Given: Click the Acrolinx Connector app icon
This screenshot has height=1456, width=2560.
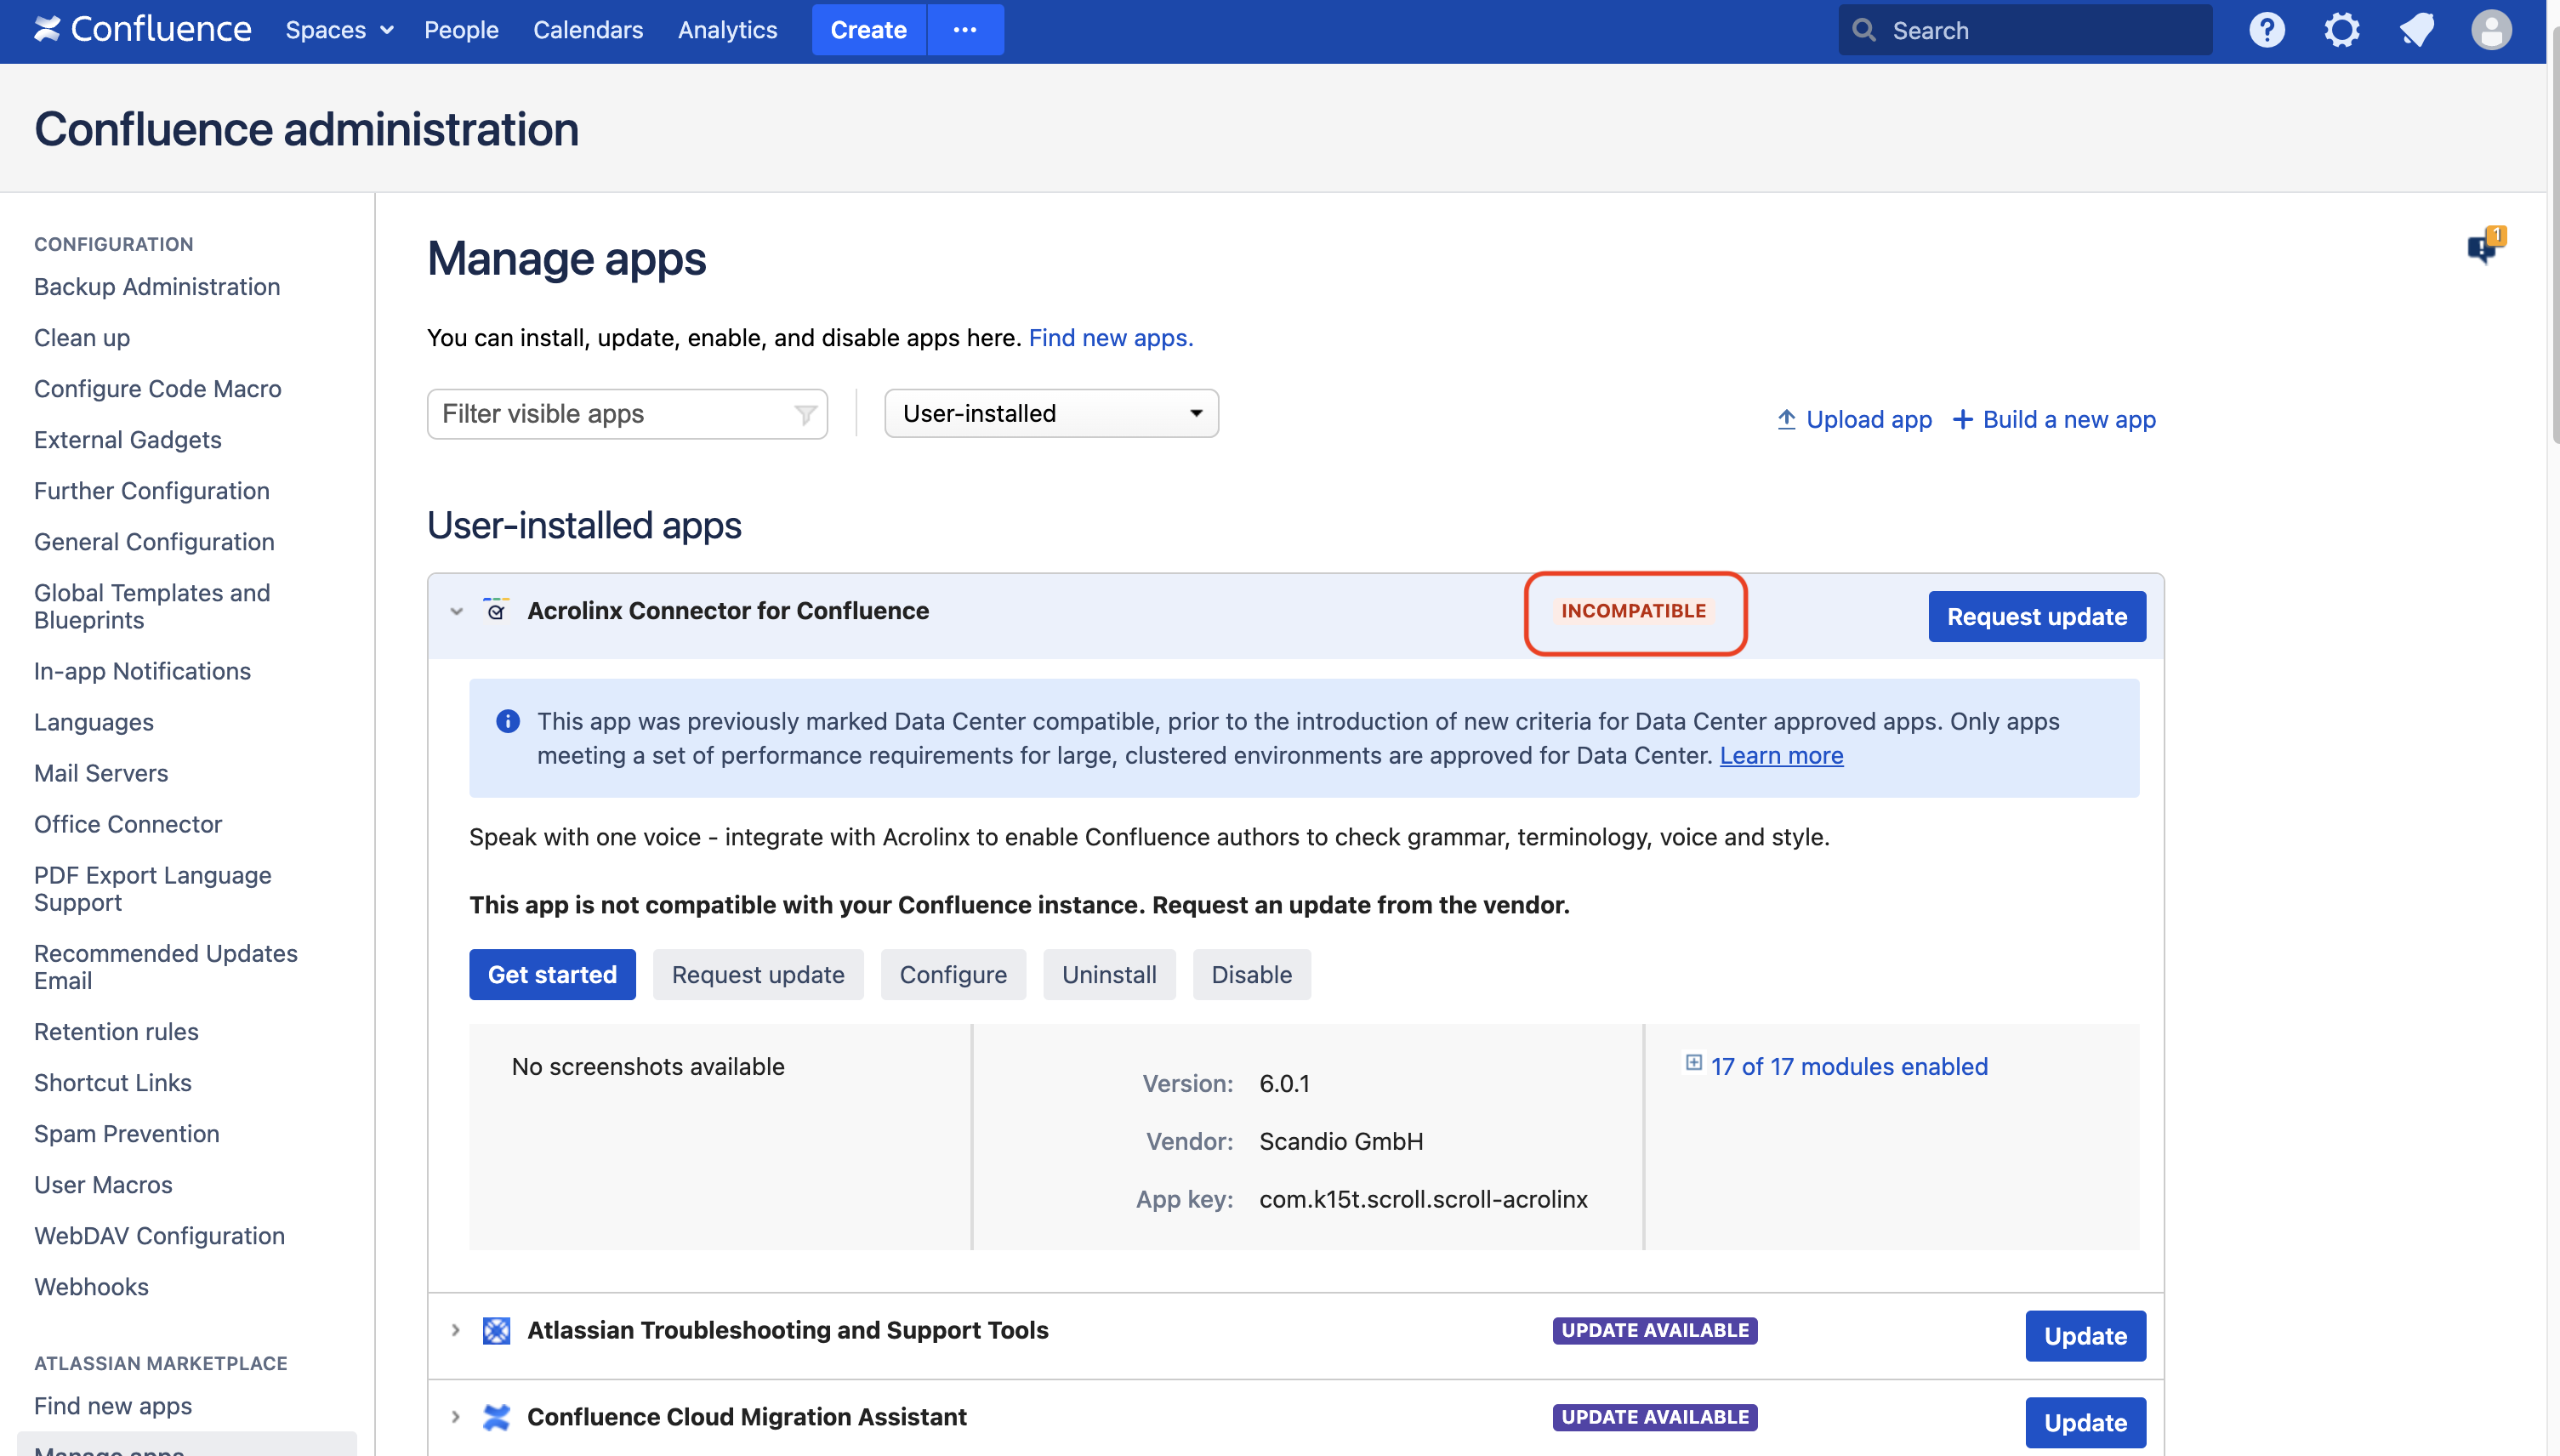Looking at the screenshot, I should click(496, 610).
